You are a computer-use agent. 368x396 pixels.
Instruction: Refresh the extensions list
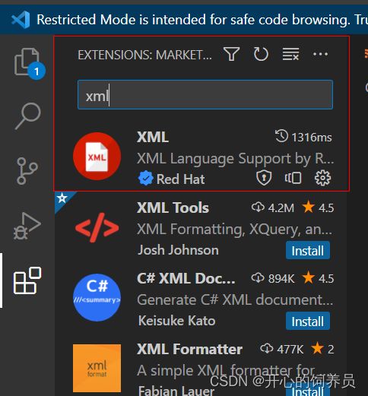(261, 54)
